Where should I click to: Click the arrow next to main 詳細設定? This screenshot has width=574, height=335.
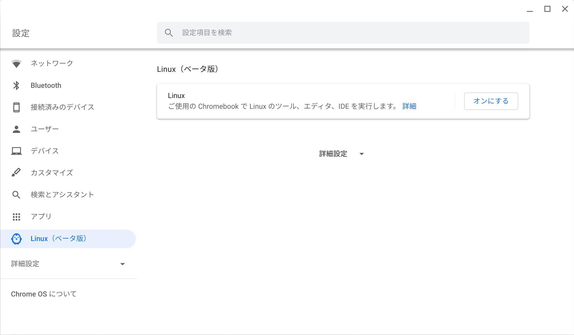(362, 154)
